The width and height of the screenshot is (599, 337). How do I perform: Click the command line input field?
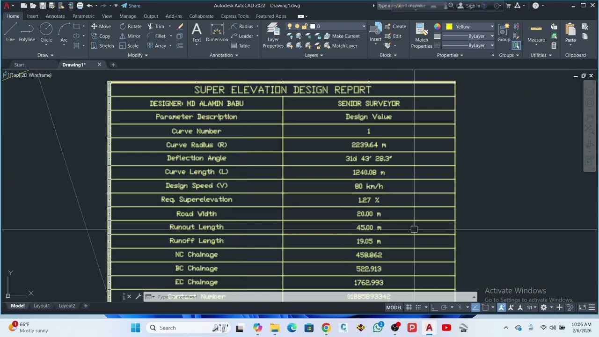point(309,297)
